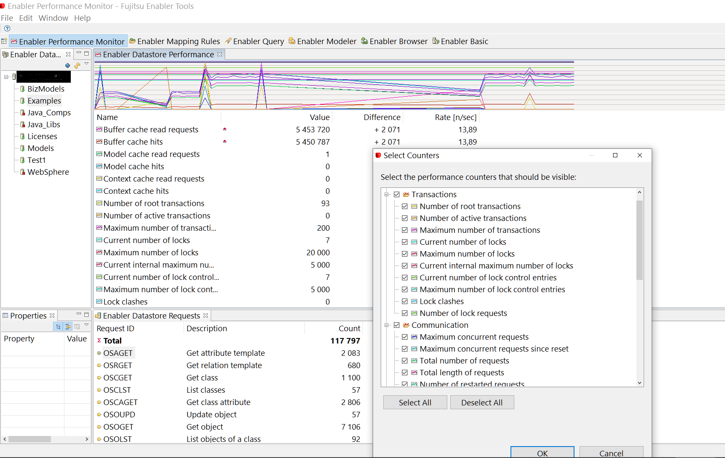The width and height of the screenshot is (725, 458).
Task: Click the Lock clashes counter row icon
Action: (99, 302)
